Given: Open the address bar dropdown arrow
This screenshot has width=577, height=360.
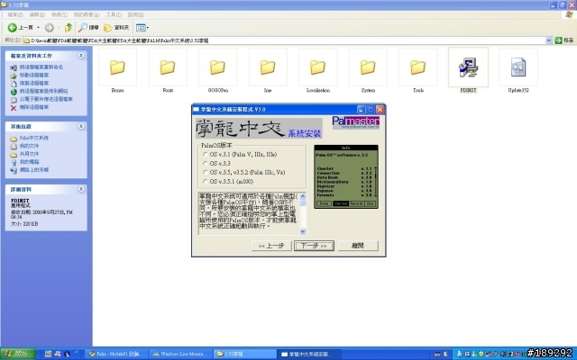Looking at the screenshot, I should tap(549, 40).
